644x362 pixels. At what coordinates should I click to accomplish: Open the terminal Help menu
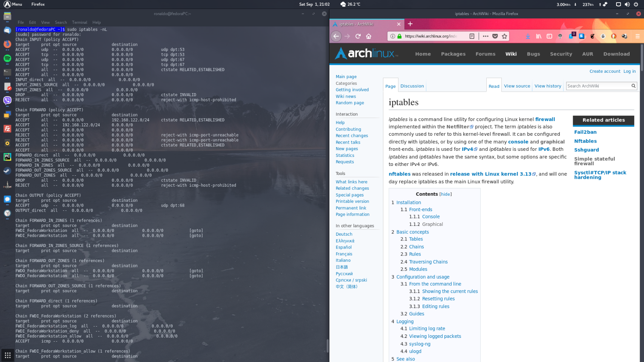pyautogui.click(x=97, y=22)
